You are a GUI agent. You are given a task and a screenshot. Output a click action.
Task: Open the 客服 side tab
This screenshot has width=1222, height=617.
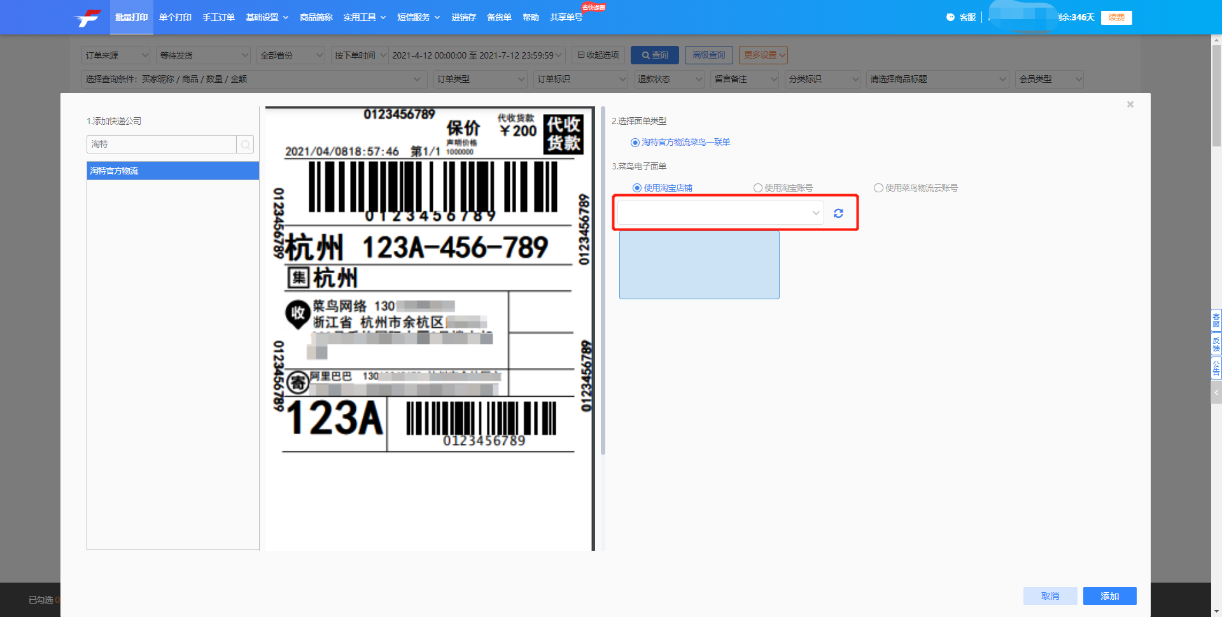point(1216,320)
